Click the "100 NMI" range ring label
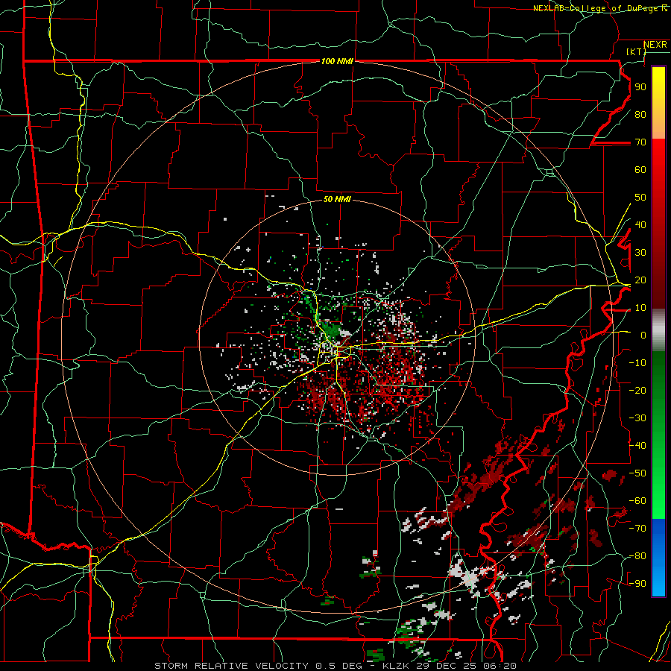The image size is (671, 671). 337,61
